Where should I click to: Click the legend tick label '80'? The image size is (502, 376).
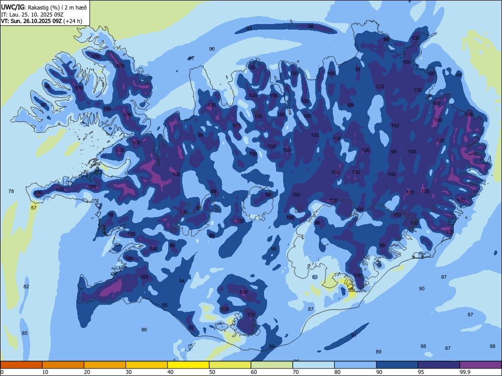click(337, 372)
